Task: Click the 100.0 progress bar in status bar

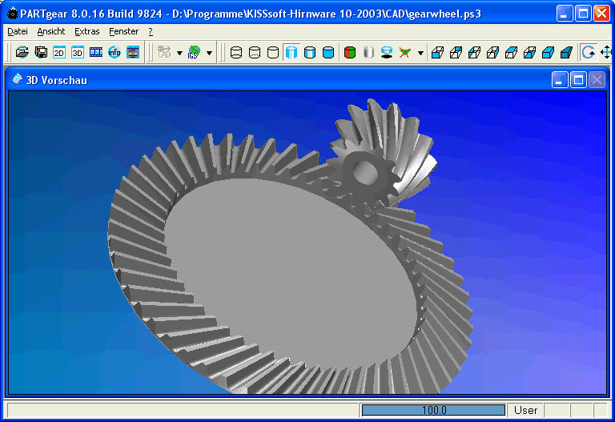Action: pyautogui.click(x=433, y=410)
